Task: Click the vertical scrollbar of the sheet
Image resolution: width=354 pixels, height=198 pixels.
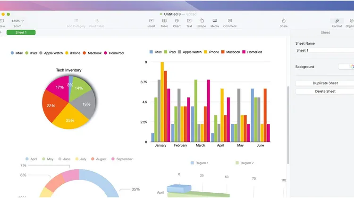Action: coord(288,125)
